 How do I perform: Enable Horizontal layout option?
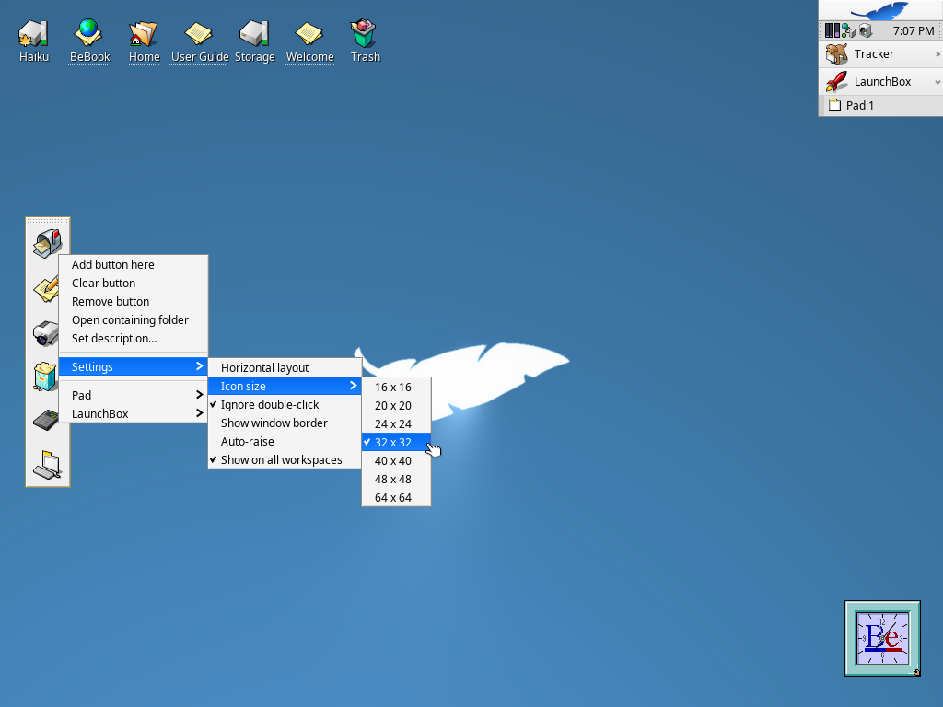[x=285, y=368]
